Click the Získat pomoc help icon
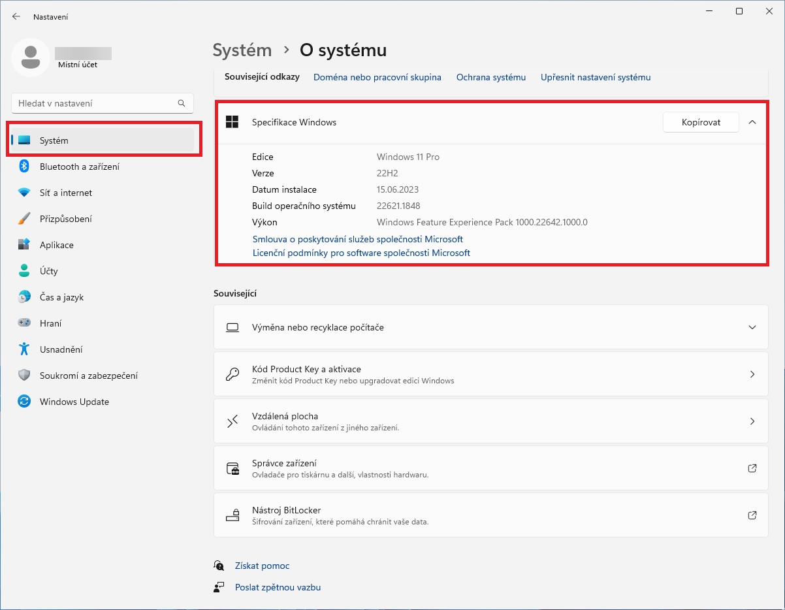The image size is (785, 610). click(x=219, y=566)
